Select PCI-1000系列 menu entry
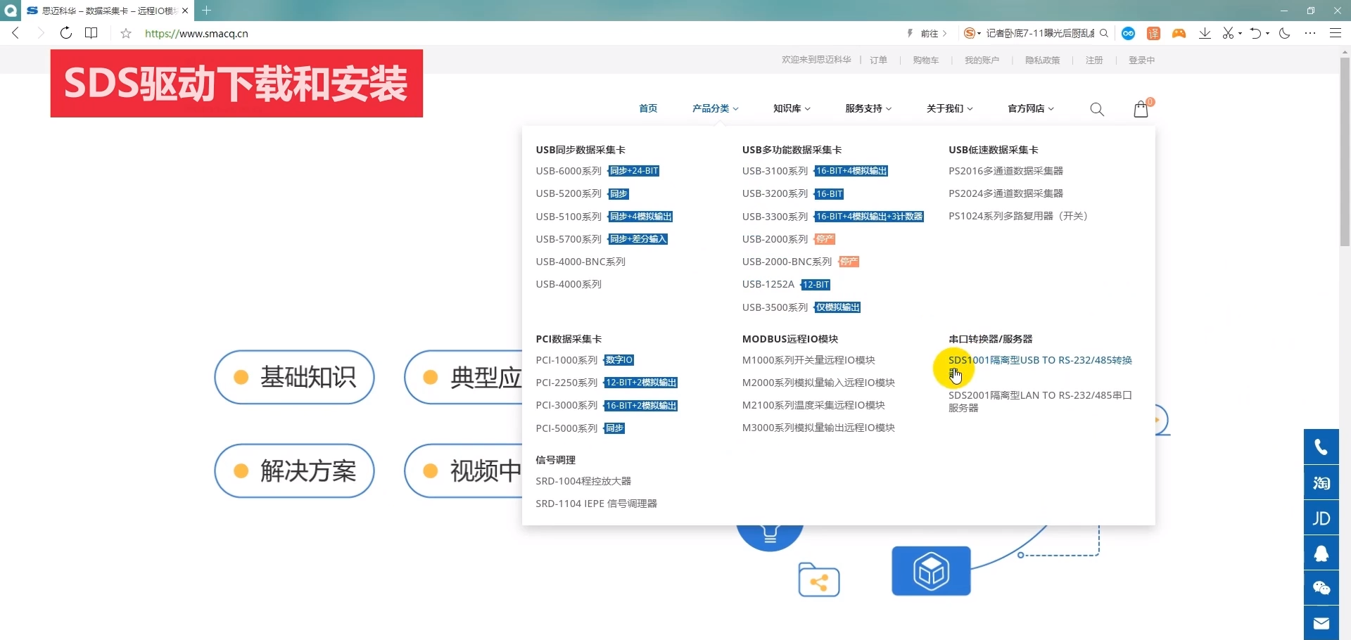 pyautogui.click(x=566, y=360)
